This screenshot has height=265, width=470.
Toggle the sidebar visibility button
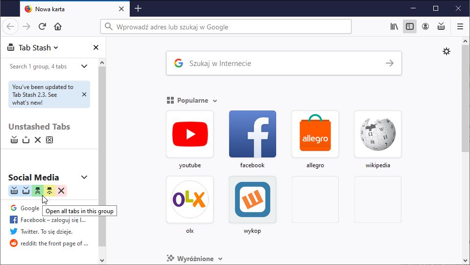tap(410, 27)
